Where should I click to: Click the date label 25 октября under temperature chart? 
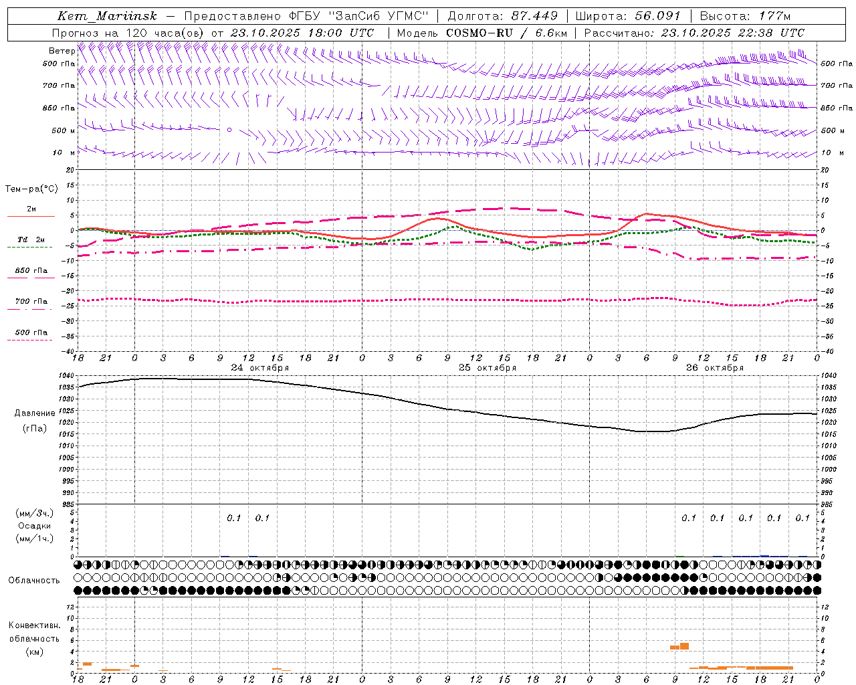[x=488, y=368]
